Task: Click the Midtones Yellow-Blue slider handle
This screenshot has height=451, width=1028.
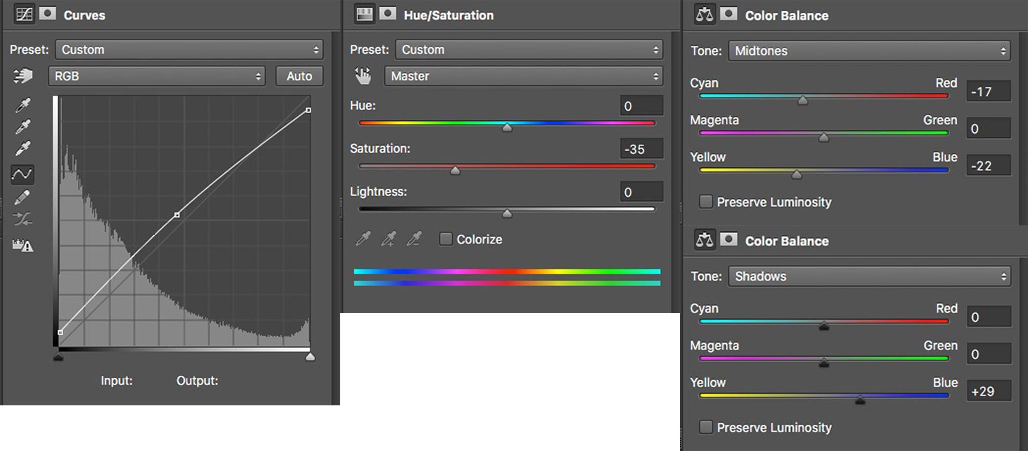Action: point(796,174)
